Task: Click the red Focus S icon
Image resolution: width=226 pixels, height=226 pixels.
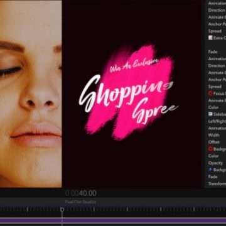Action: point(210,94)
